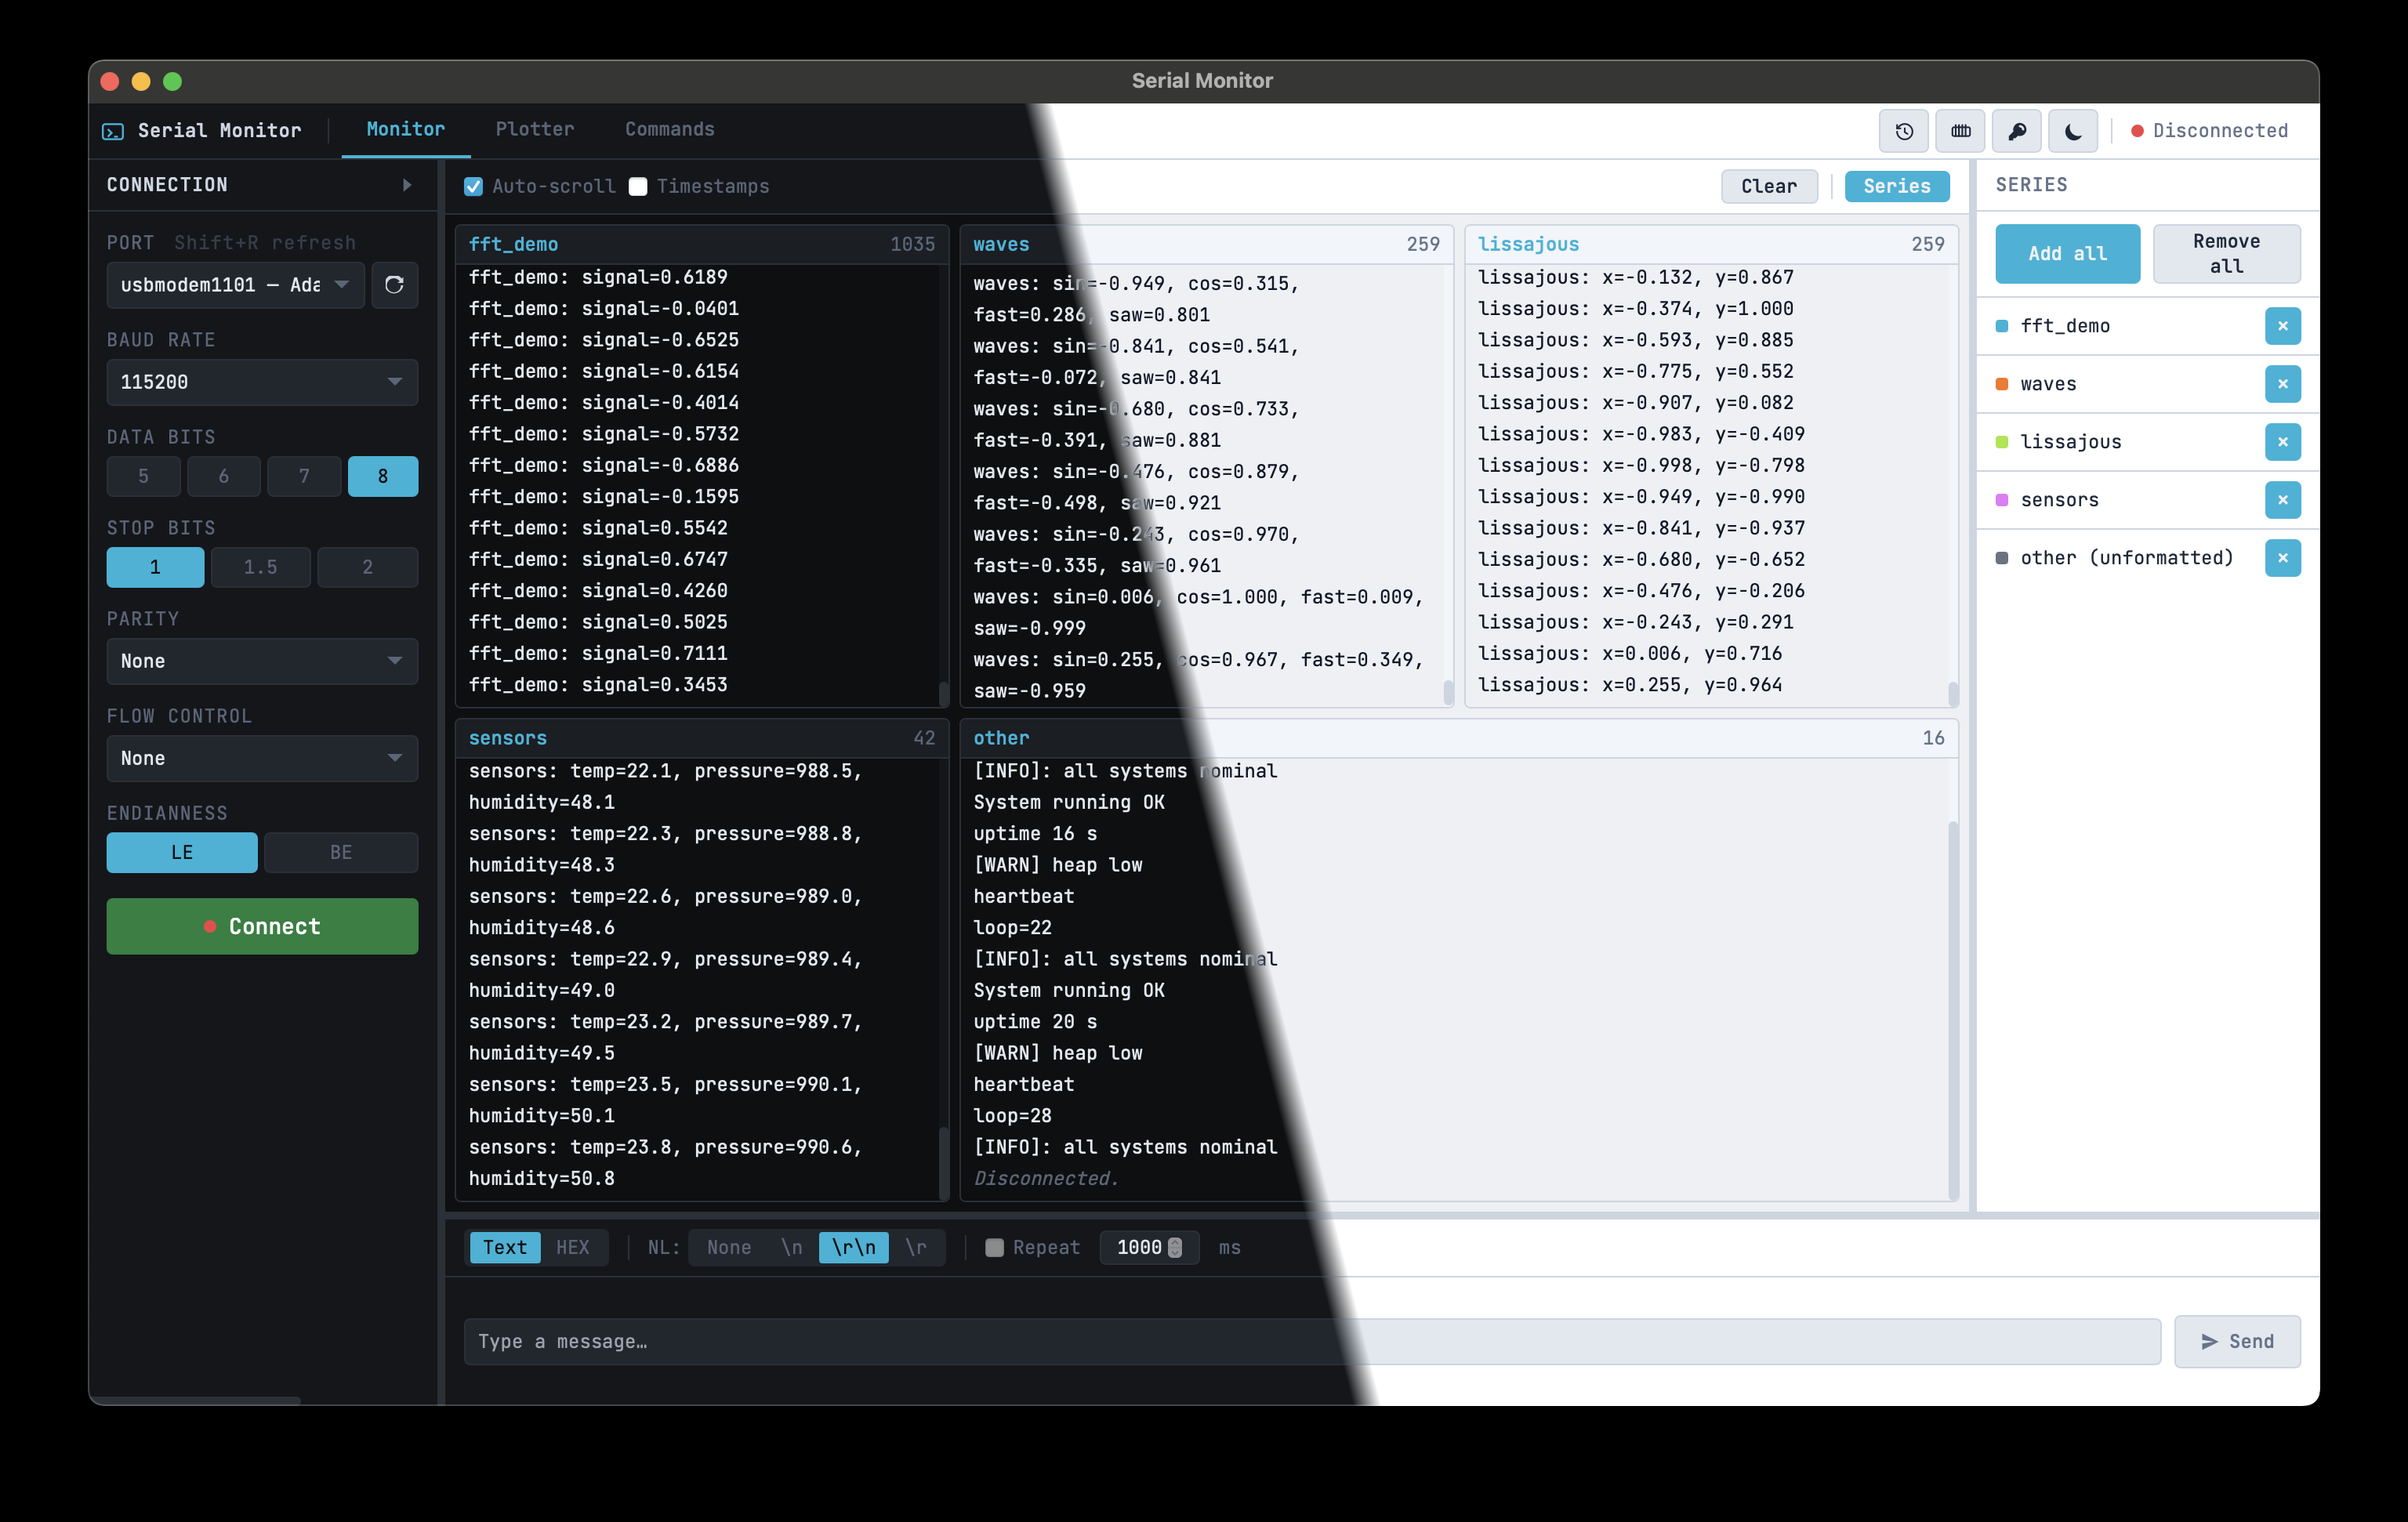Image resolution: width=2408 pixels, height=1522 pixels.
Task: Switch to the Monitor tab
Action: click(406, 130)
